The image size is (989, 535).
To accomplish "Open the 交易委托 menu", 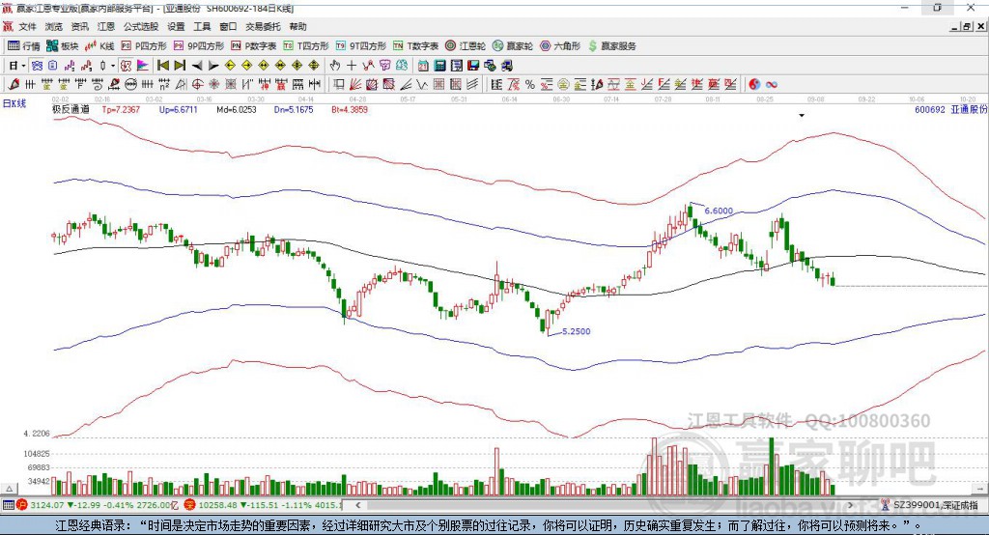I will click(x=263, y=26).
